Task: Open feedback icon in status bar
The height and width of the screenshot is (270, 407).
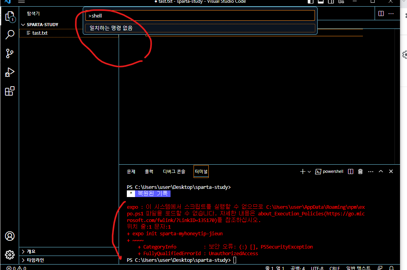Action: 380,268
